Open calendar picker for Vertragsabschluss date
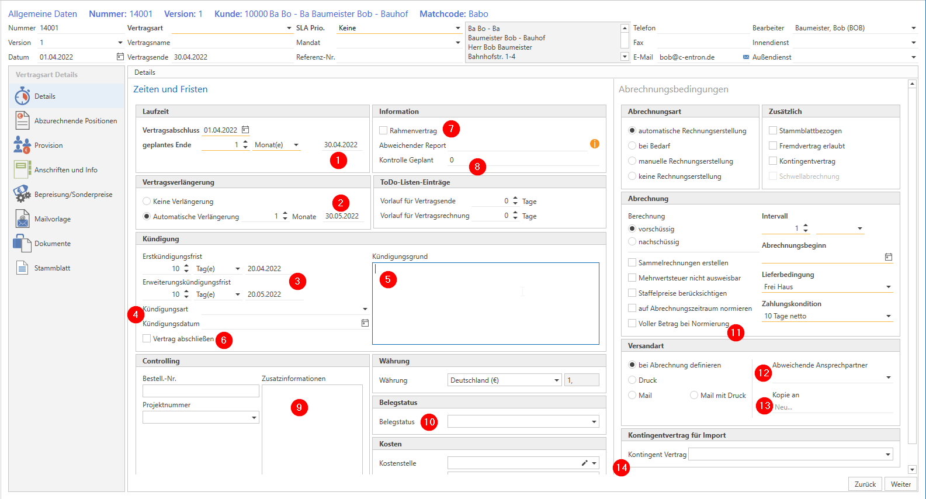Screen dimensions: 926x499 point(245,130)
